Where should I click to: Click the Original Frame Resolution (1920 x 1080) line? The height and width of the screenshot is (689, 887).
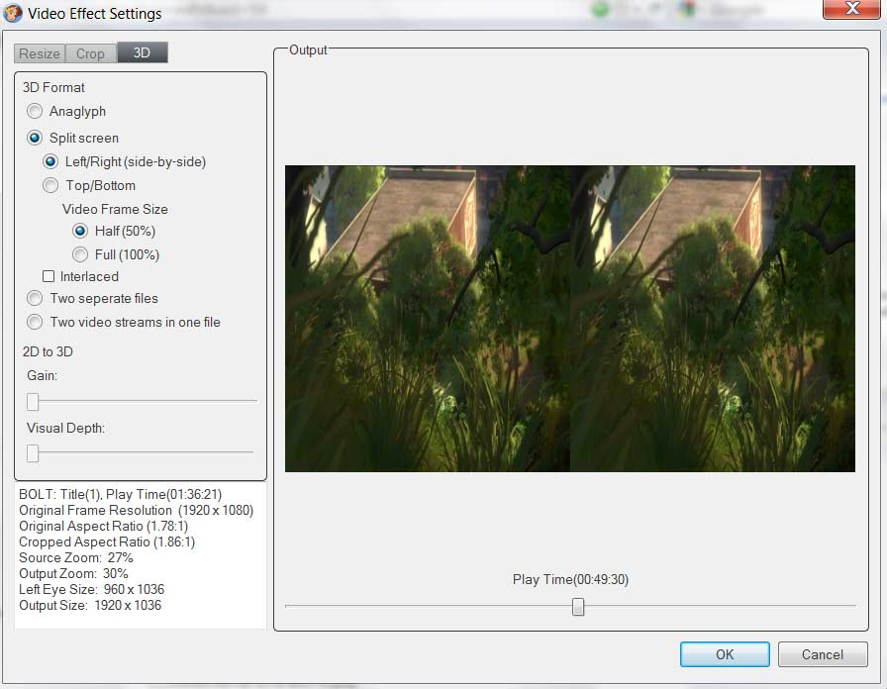(137, 510)
